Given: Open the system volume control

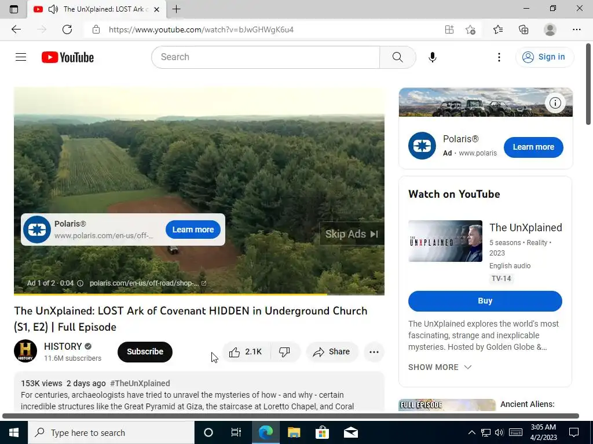Looking at the screenshot, I should [x=499, y=432].
